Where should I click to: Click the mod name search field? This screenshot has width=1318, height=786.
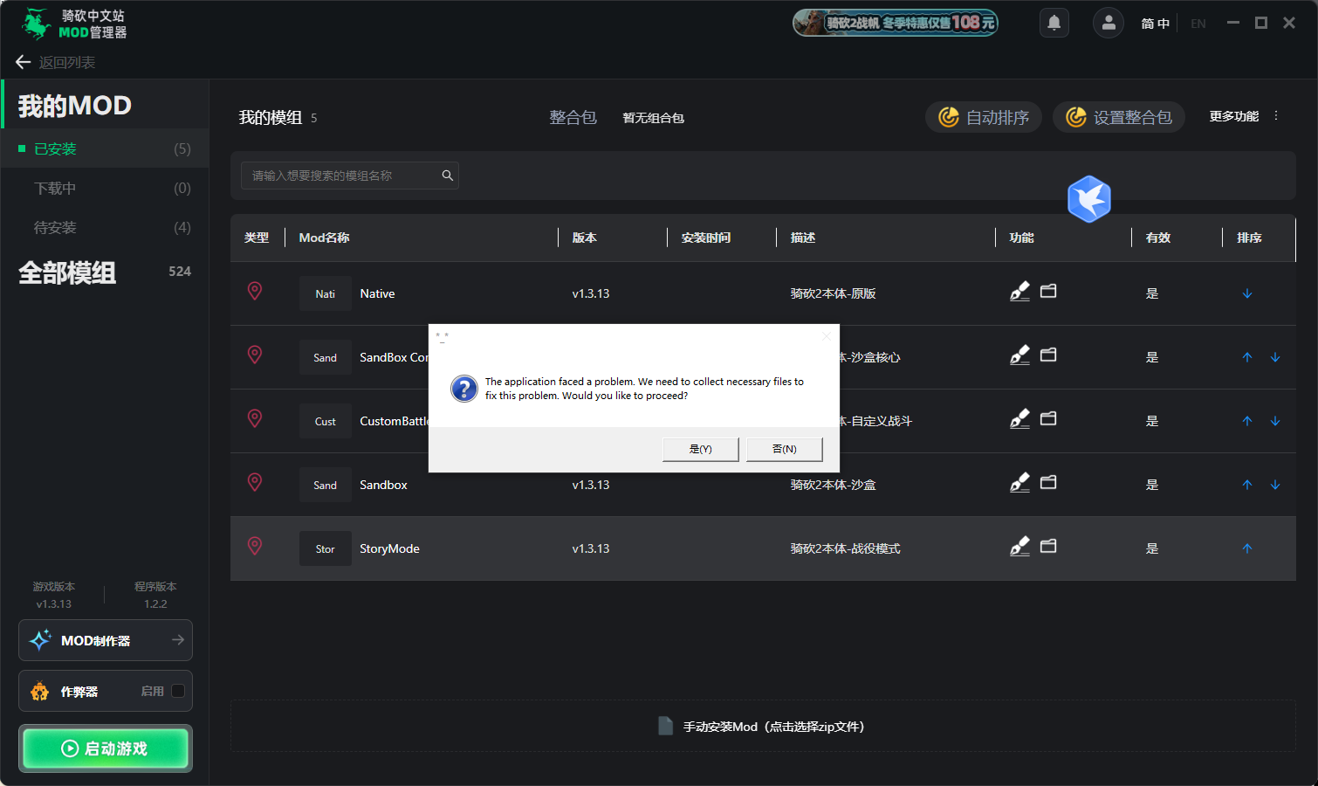click(342, 176)
